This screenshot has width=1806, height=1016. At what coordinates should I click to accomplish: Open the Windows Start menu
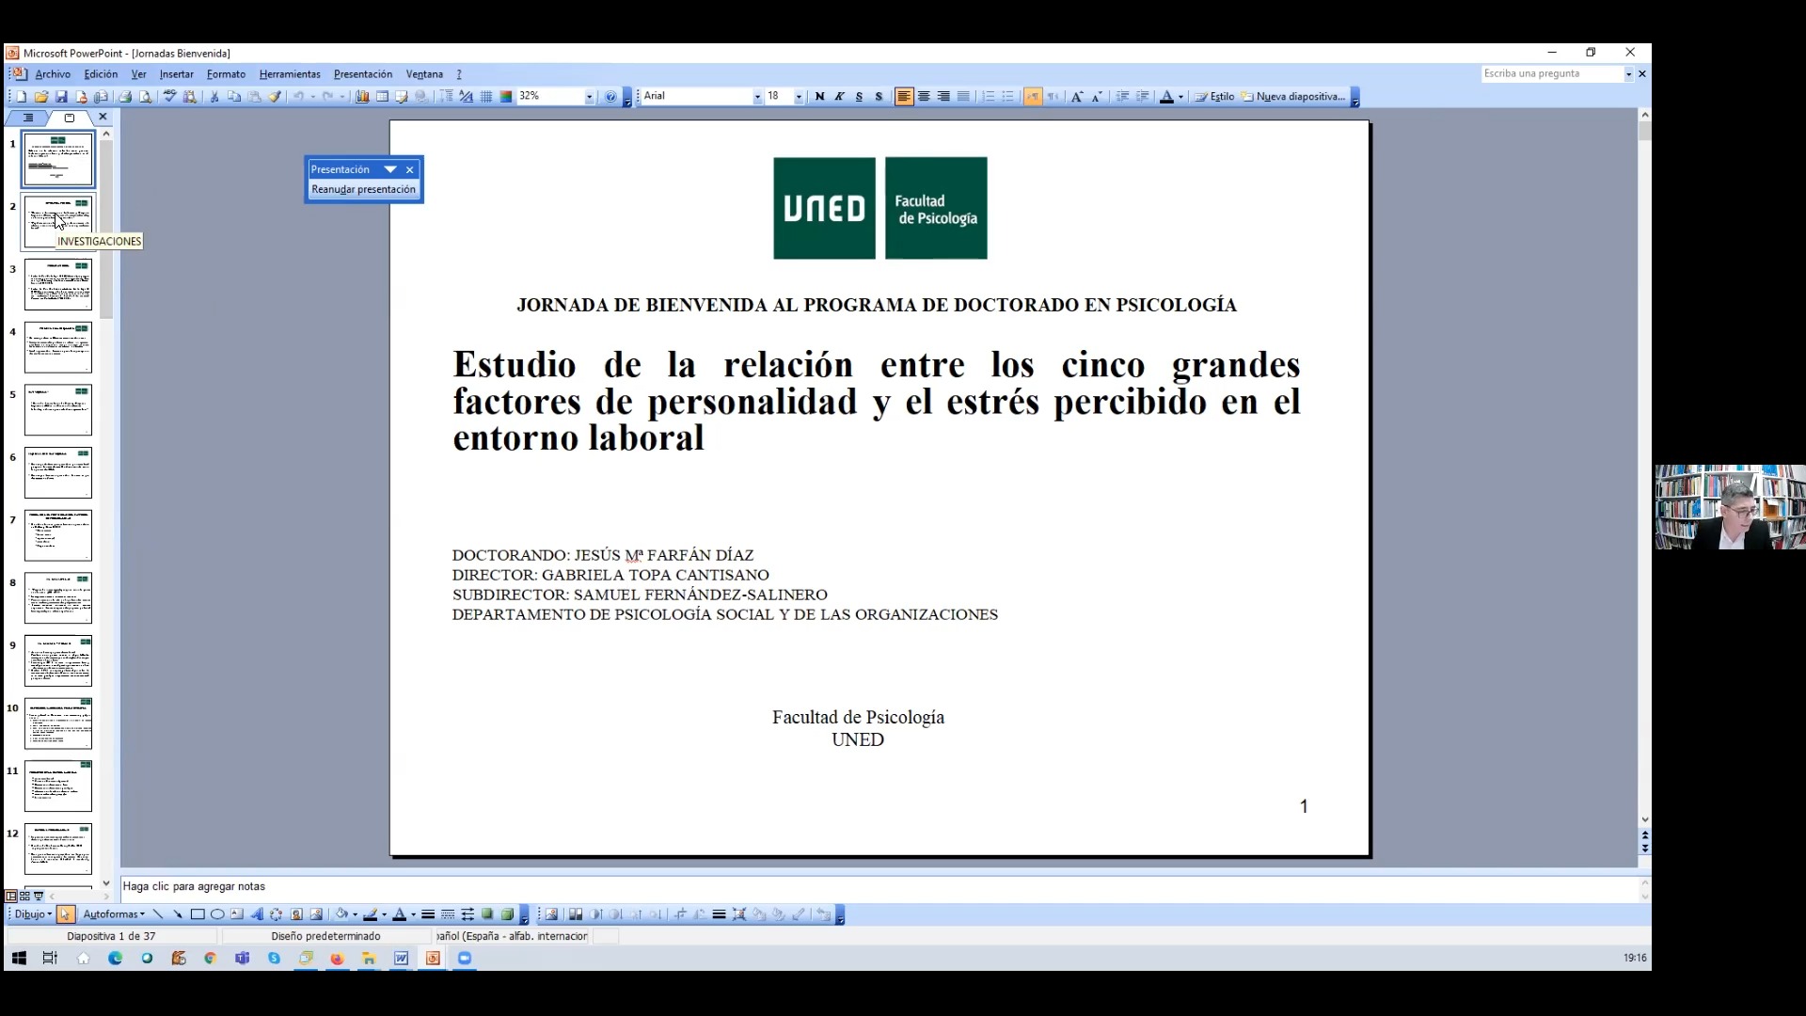19,959
